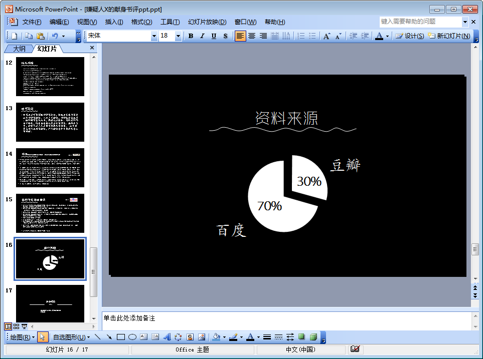Select the Arrow drawing tool
The height and width of the screenshot is (359, 483).
tap(109, 337)
